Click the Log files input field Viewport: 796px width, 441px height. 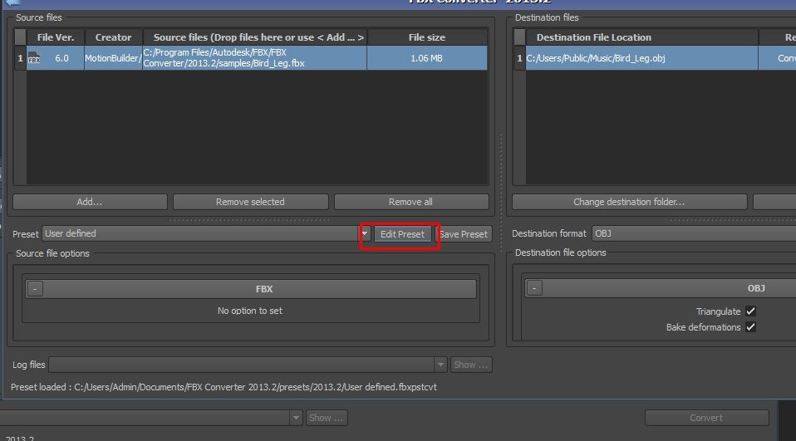click(x=242, y=365)
